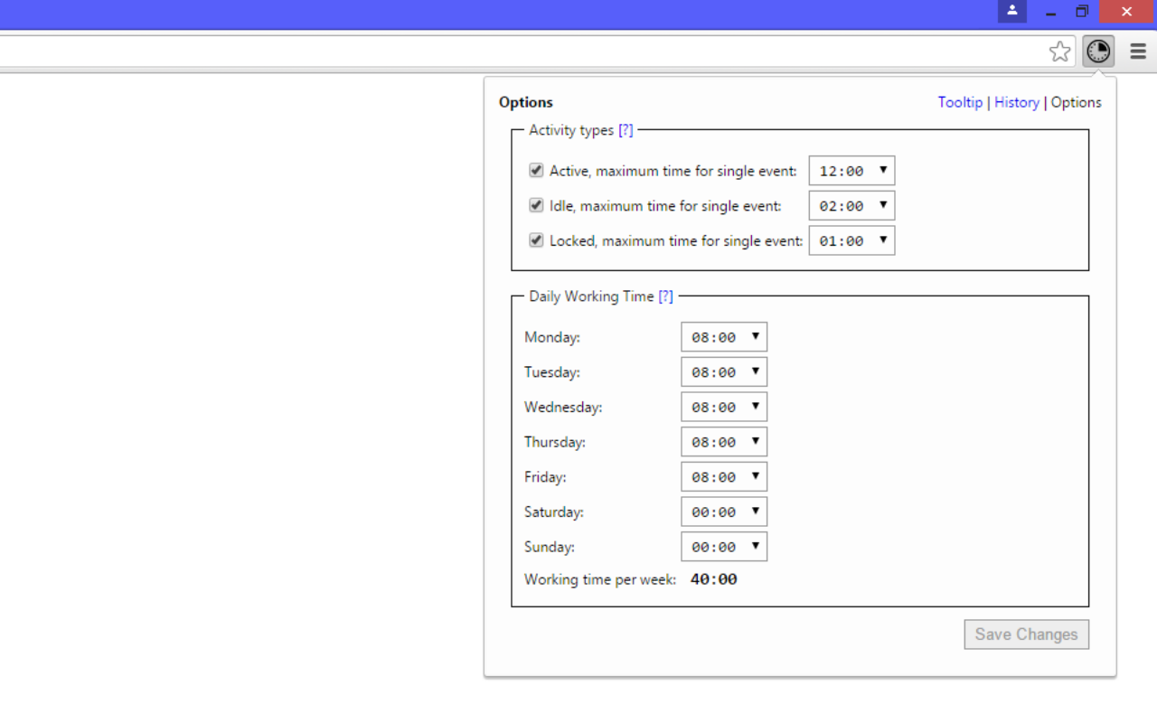The width and height of the screenshot is (1157, 723).
Task: Click the Save Changes button
Action: (x=1027, y=634)
